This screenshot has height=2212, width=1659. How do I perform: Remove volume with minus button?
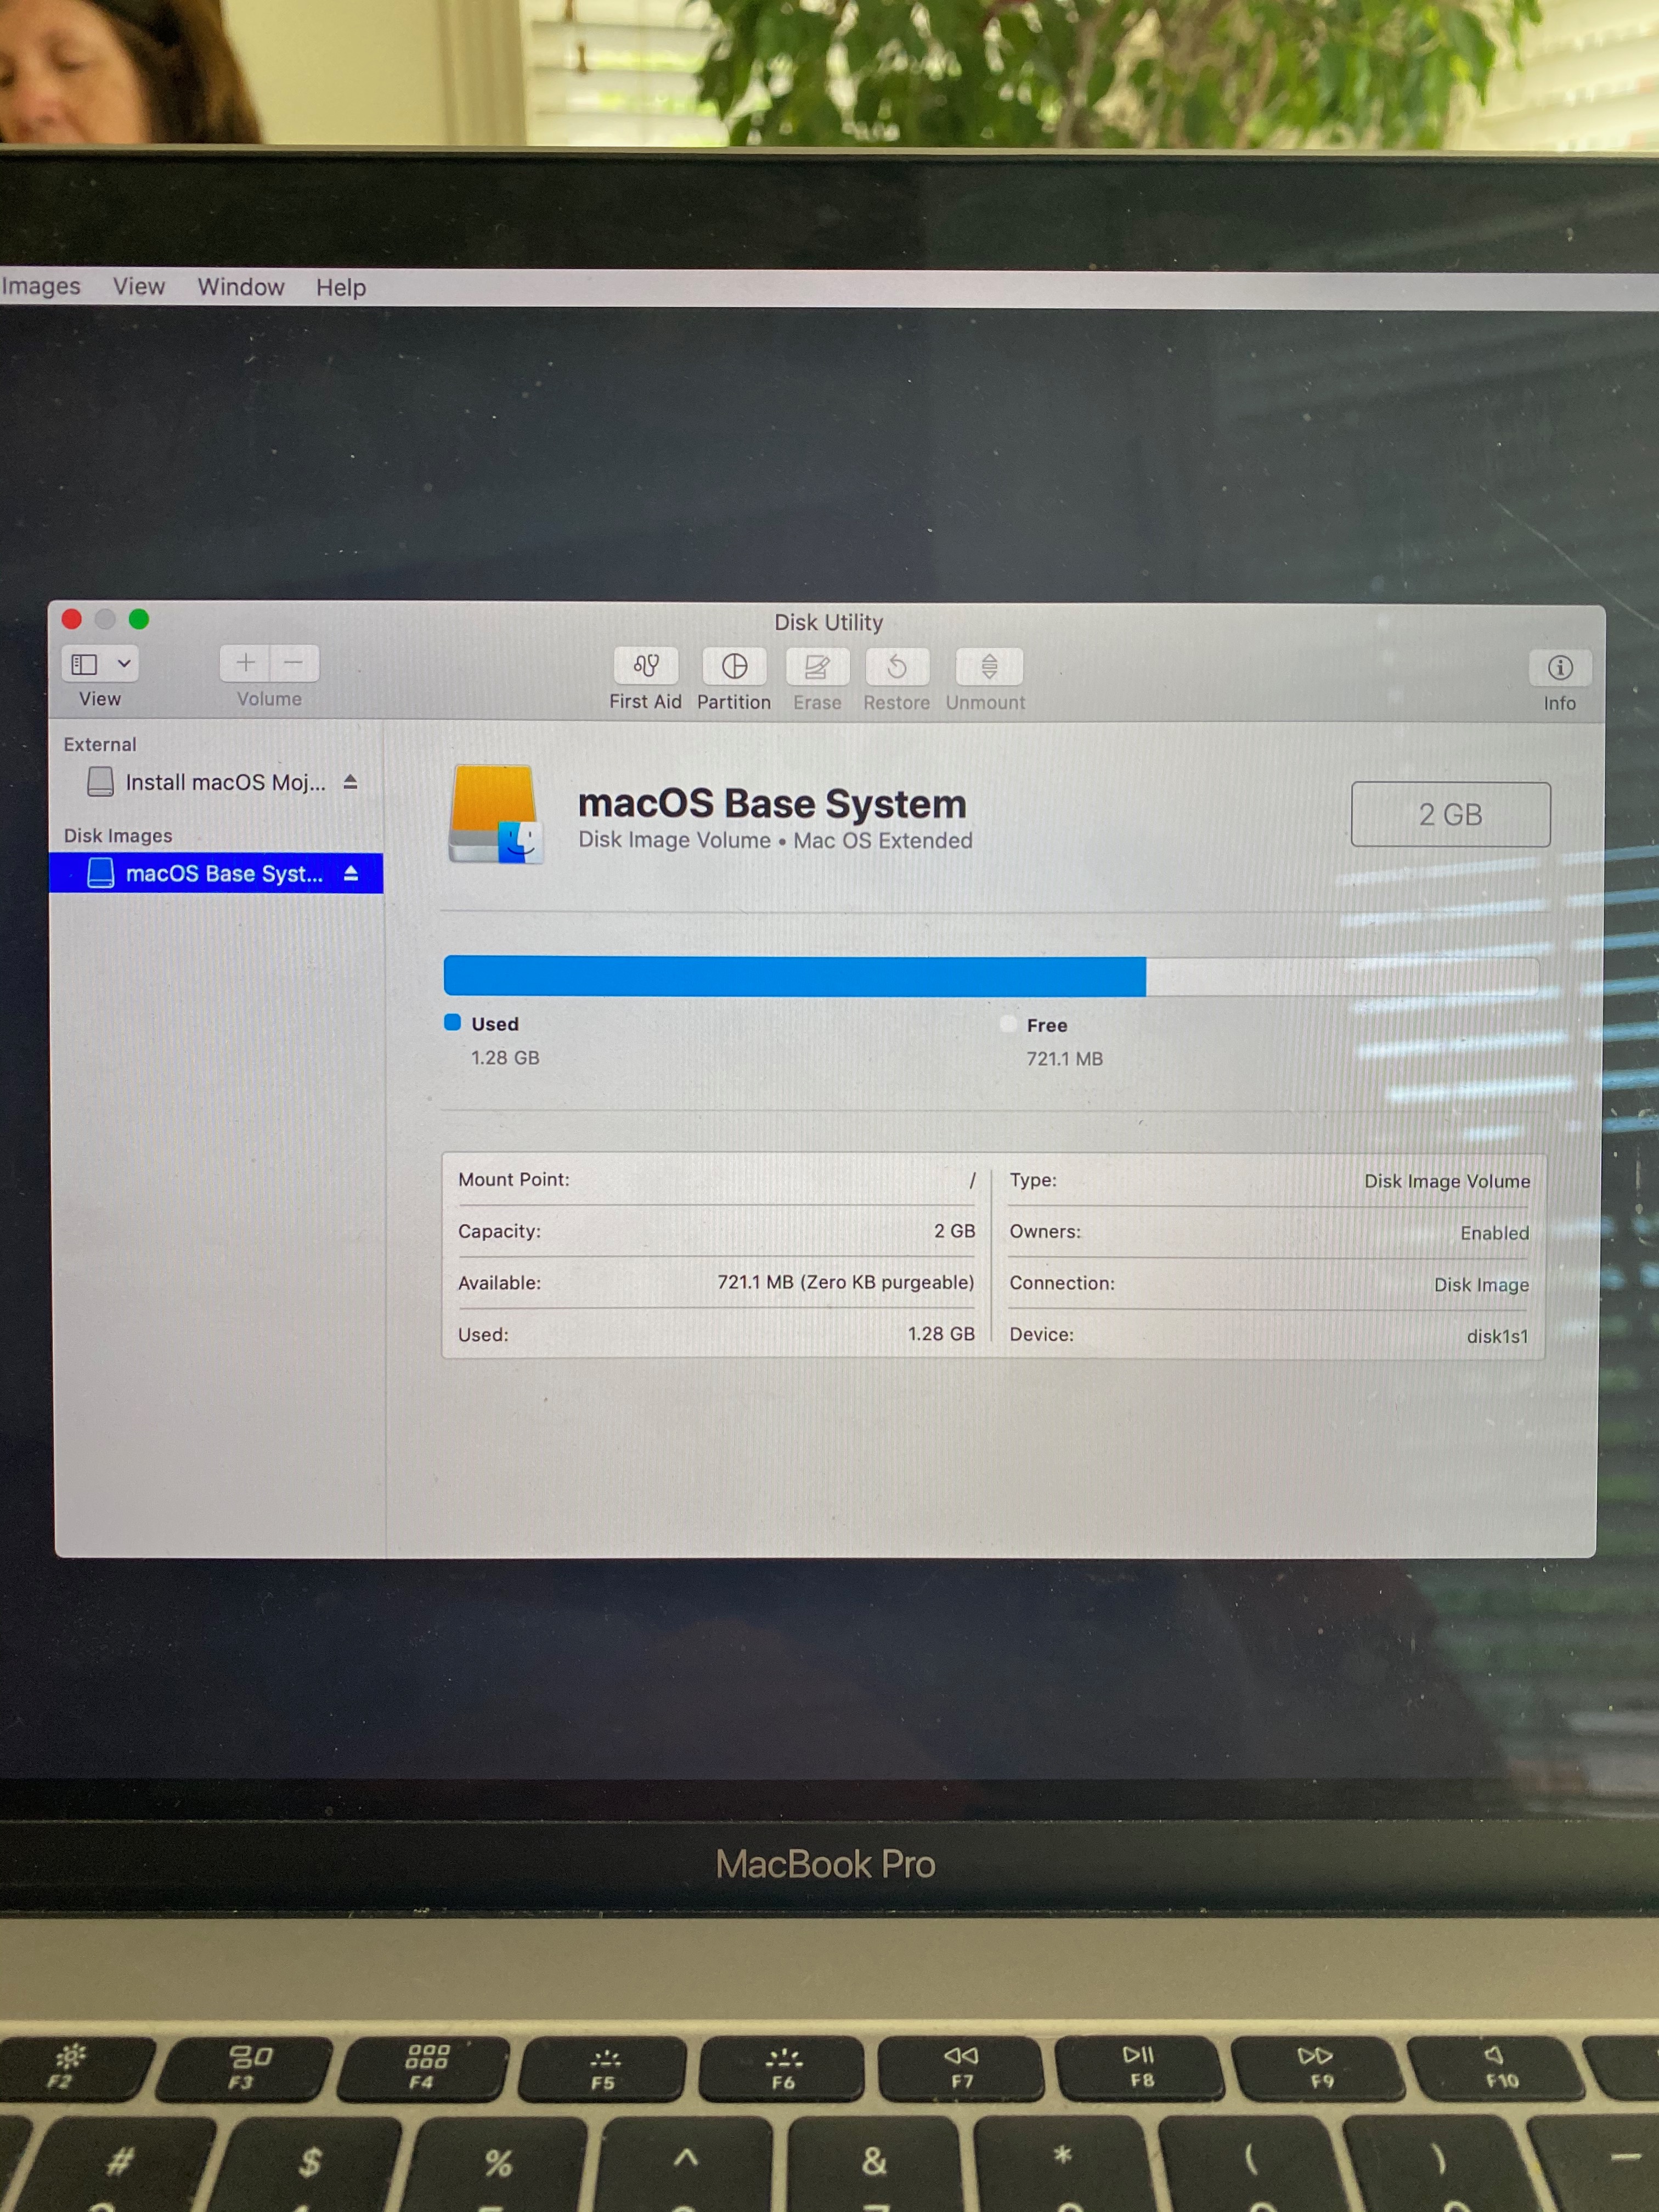tap(293, 662)
